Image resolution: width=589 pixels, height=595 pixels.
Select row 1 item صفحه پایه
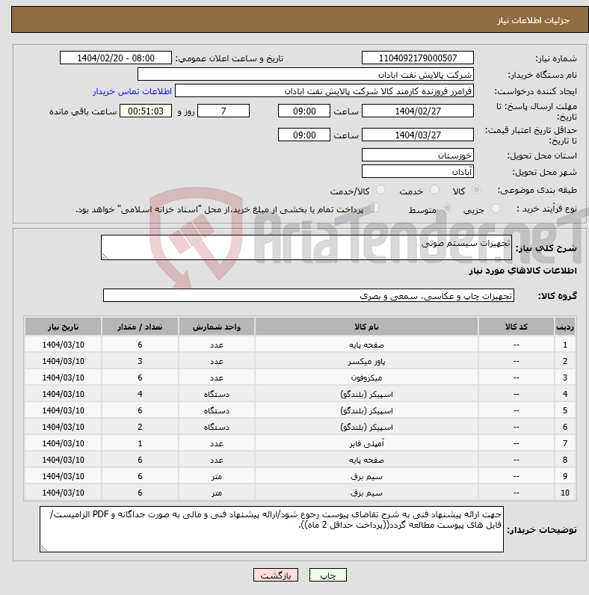pos(366,345)
